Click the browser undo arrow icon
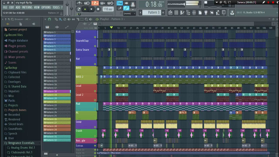Viewport: 279px width, 157px height. (x=9, y=19)
